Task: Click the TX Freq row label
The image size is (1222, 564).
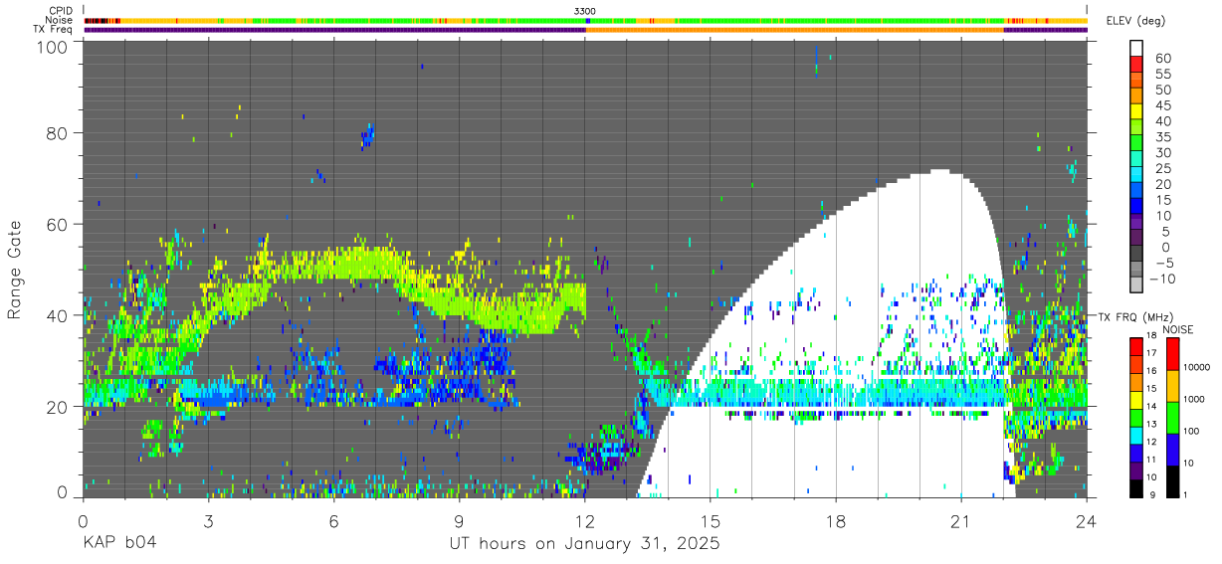Action: [x=54, y=29]
